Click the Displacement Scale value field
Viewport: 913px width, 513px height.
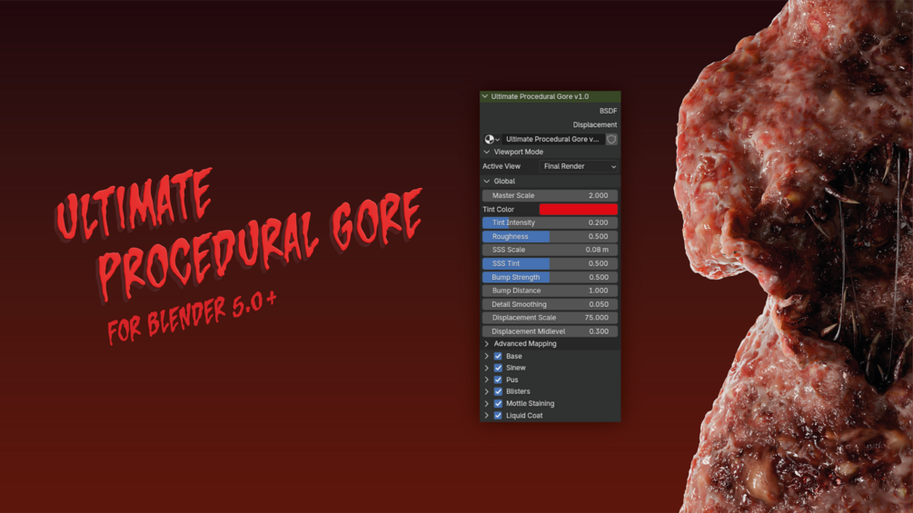tap(550, 318)
